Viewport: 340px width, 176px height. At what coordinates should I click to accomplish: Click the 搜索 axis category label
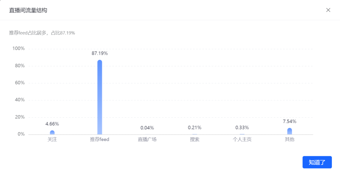click(195, 139)
